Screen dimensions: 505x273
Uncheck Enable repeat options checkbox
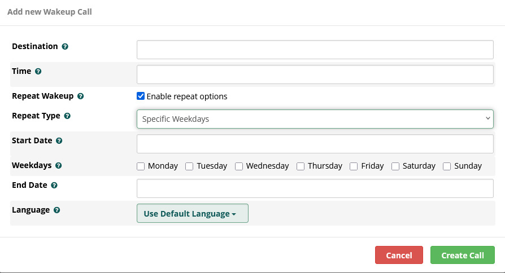coord(141,96)
